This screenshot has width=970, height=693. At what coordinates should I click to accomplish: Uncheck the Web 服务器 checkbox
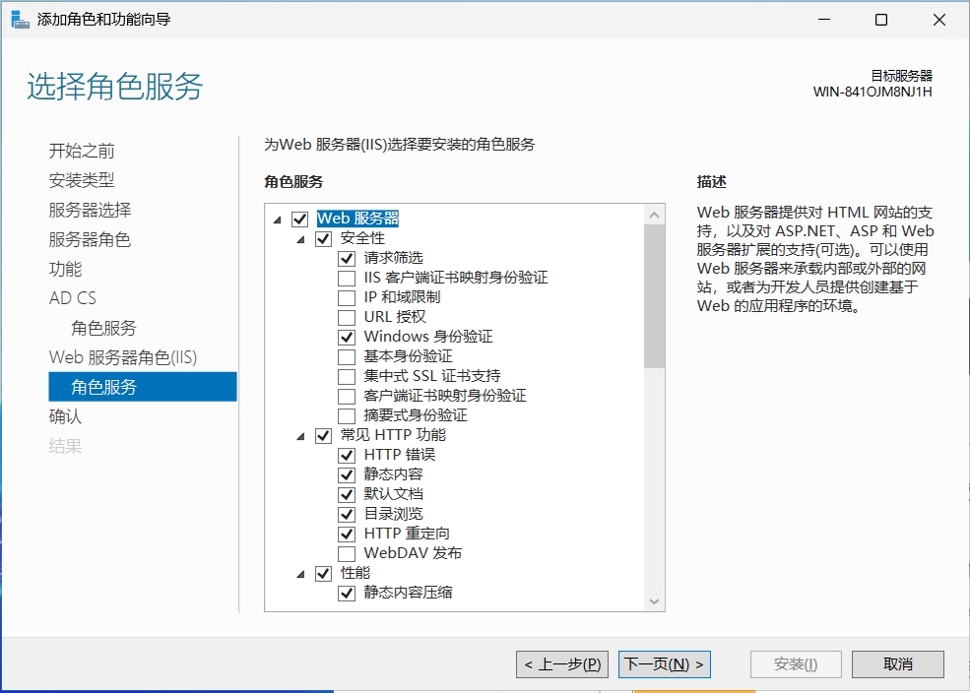[x=300, y=219]
